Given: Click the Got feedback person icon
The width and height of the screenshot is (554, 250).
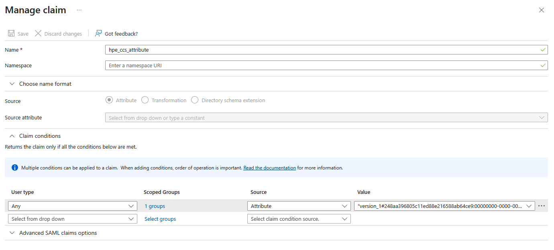Looking at the screenshot, I should [98, 34].
